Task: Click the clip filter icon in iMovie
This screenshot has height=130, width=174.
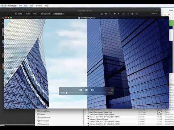Action: pyautogui.click(x=132, y=14)
